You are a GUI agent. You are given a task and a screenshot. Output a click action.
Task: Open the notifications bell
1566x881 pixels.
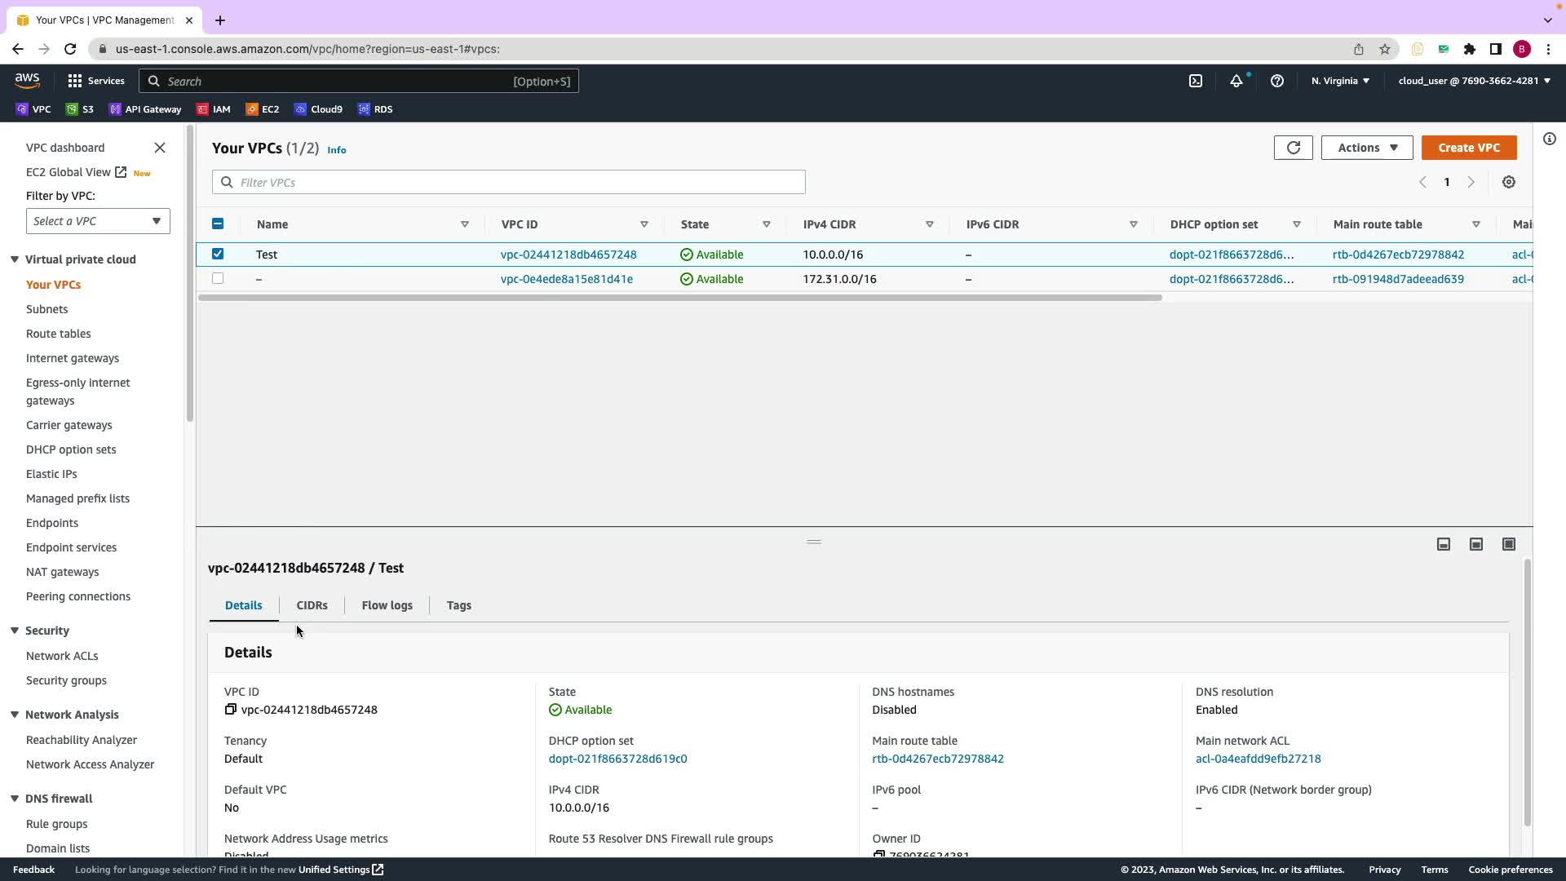(1236, 81)
